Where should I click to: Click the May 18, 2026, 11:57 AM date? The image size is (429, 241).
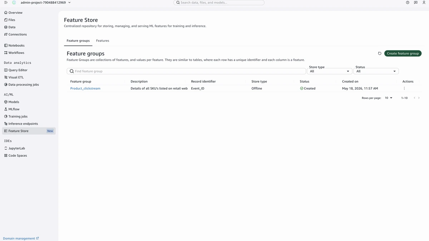pos(360,89)
